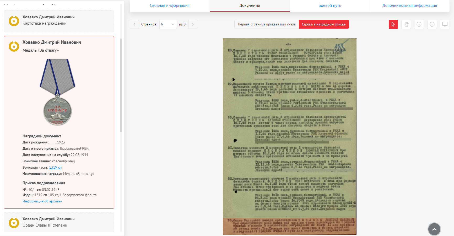
Task: Open the 'Сводная информация' tab
Action: [x=170, y=6]
